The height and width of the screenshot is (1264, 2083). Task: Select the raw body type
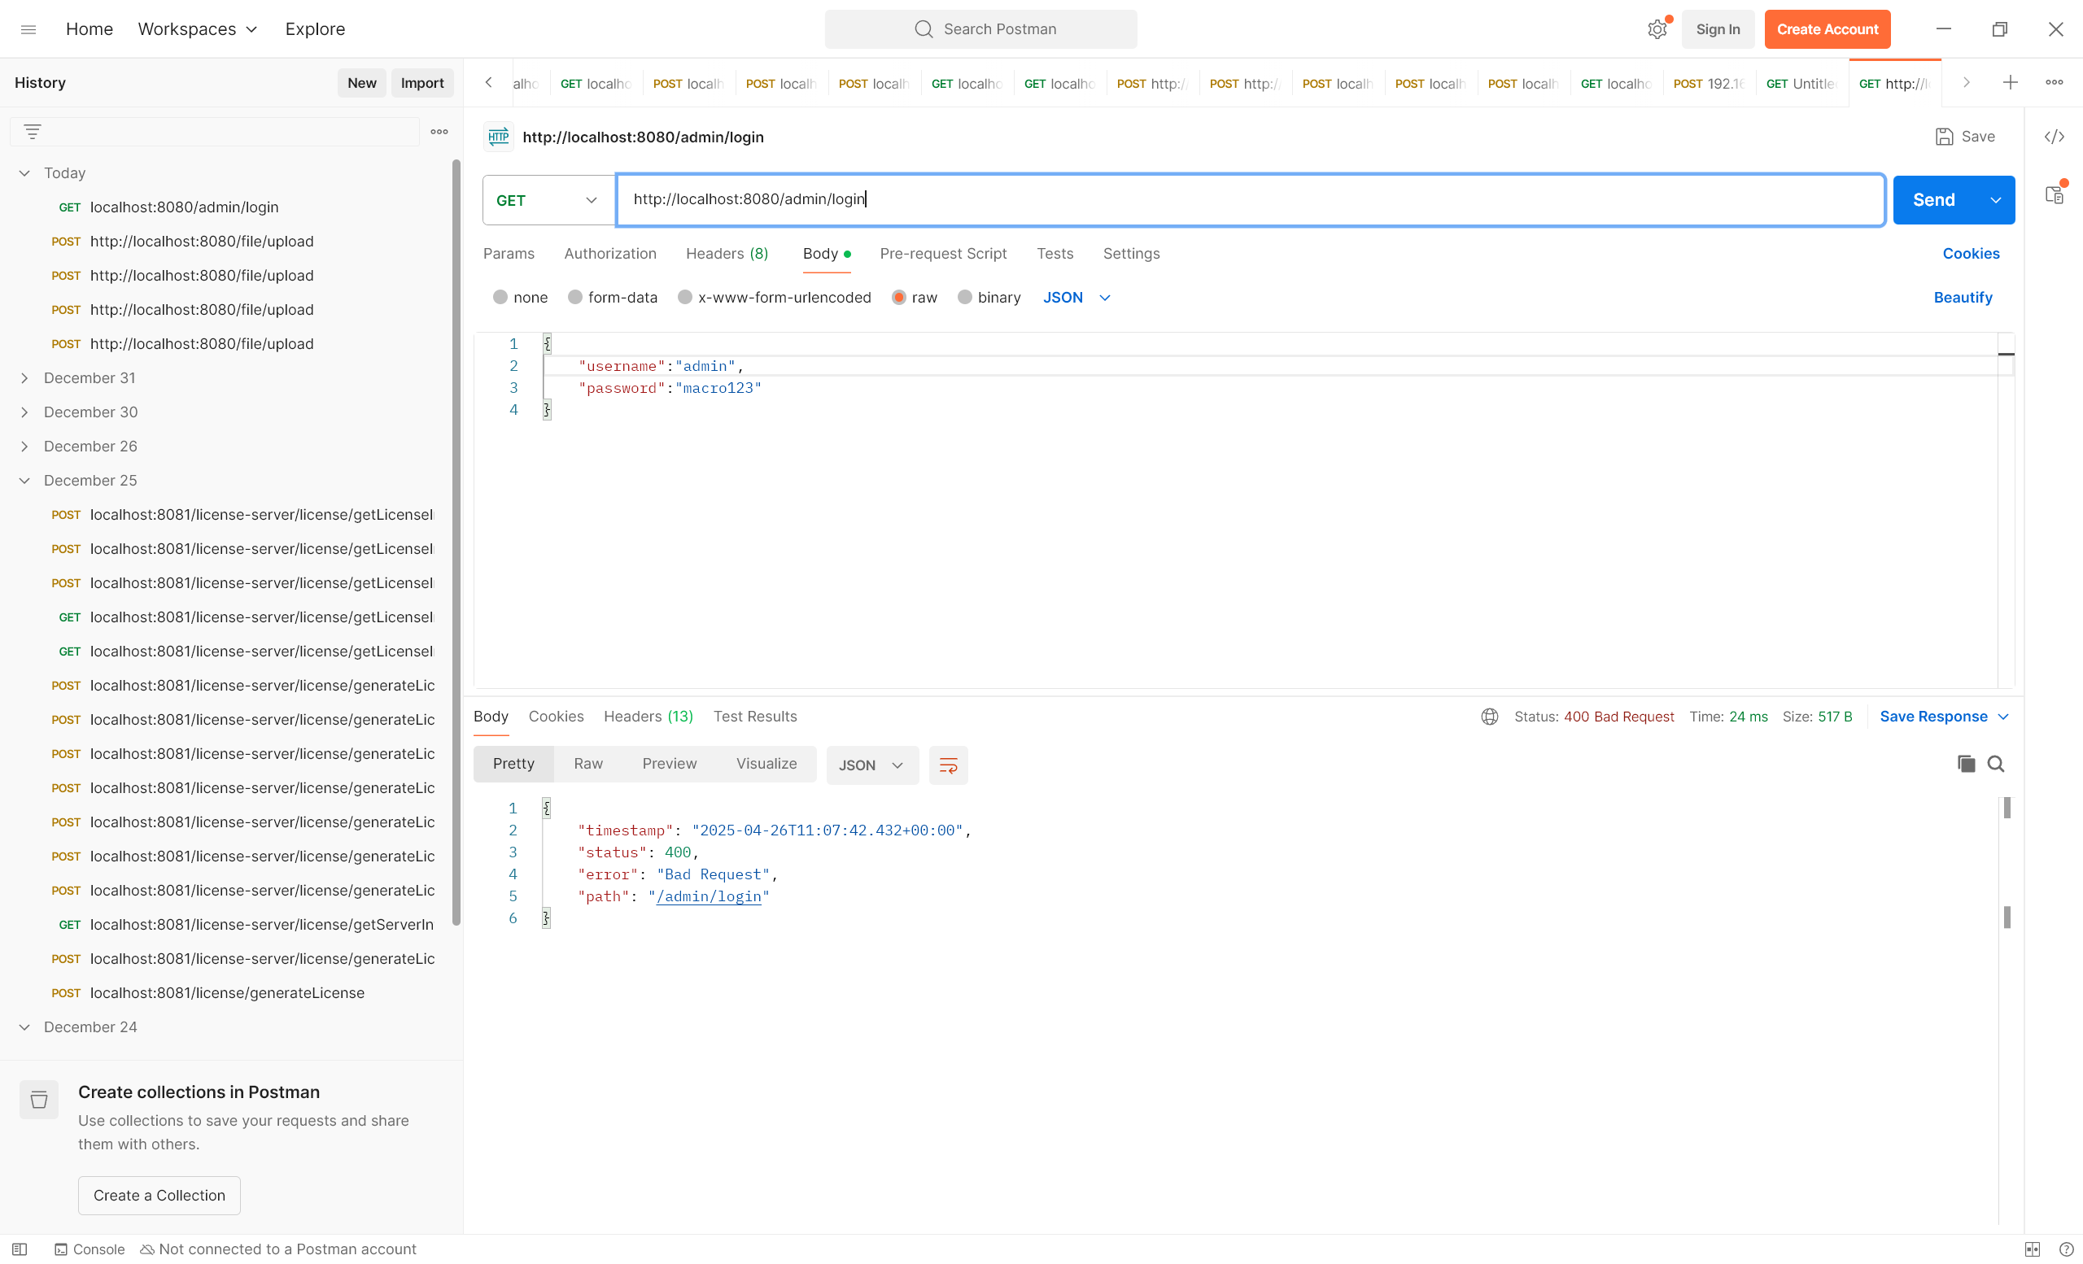click(899, 298)
